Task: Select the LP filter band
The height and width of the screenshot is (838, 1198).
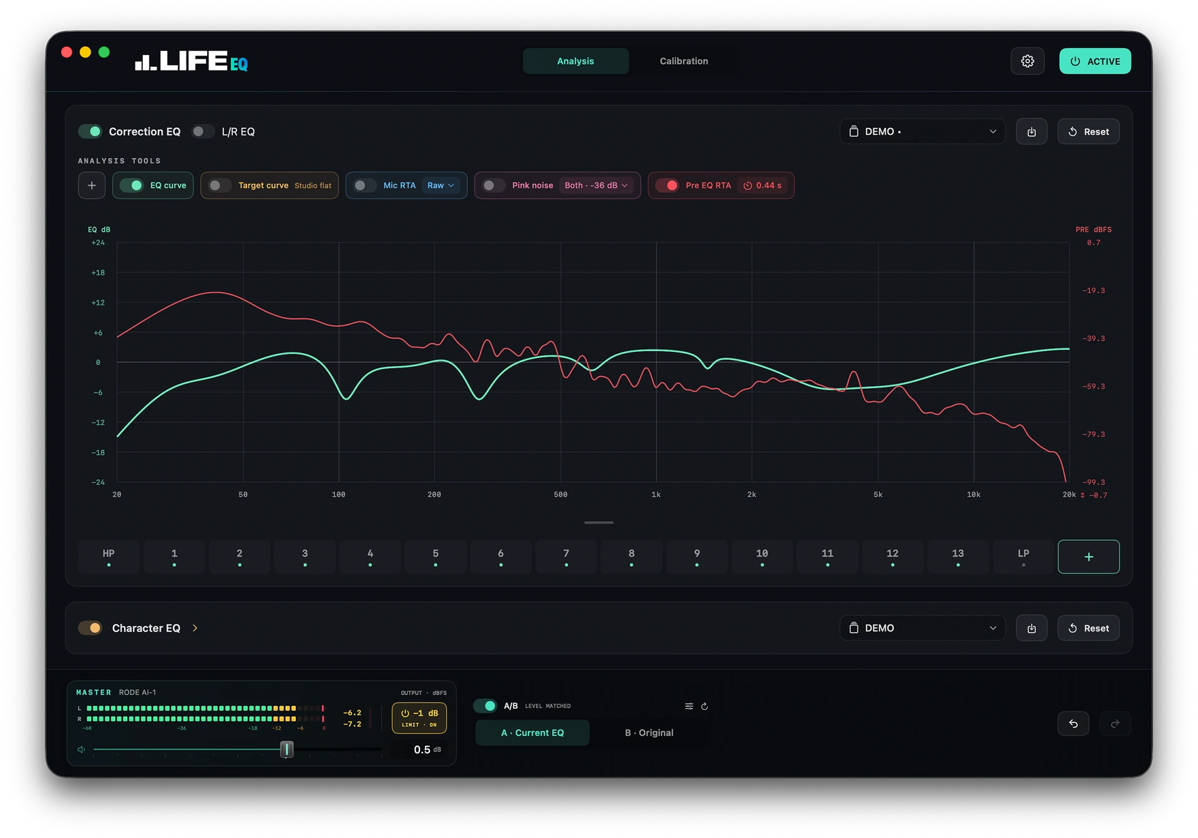Action: point(1023,557)
